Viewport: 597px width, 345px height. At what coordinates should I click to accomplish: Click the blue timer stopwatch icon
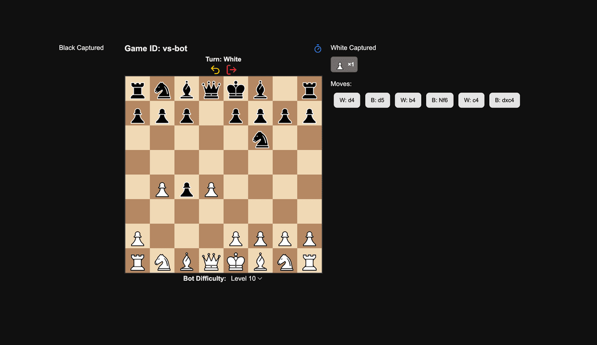[x=318, y=49]
